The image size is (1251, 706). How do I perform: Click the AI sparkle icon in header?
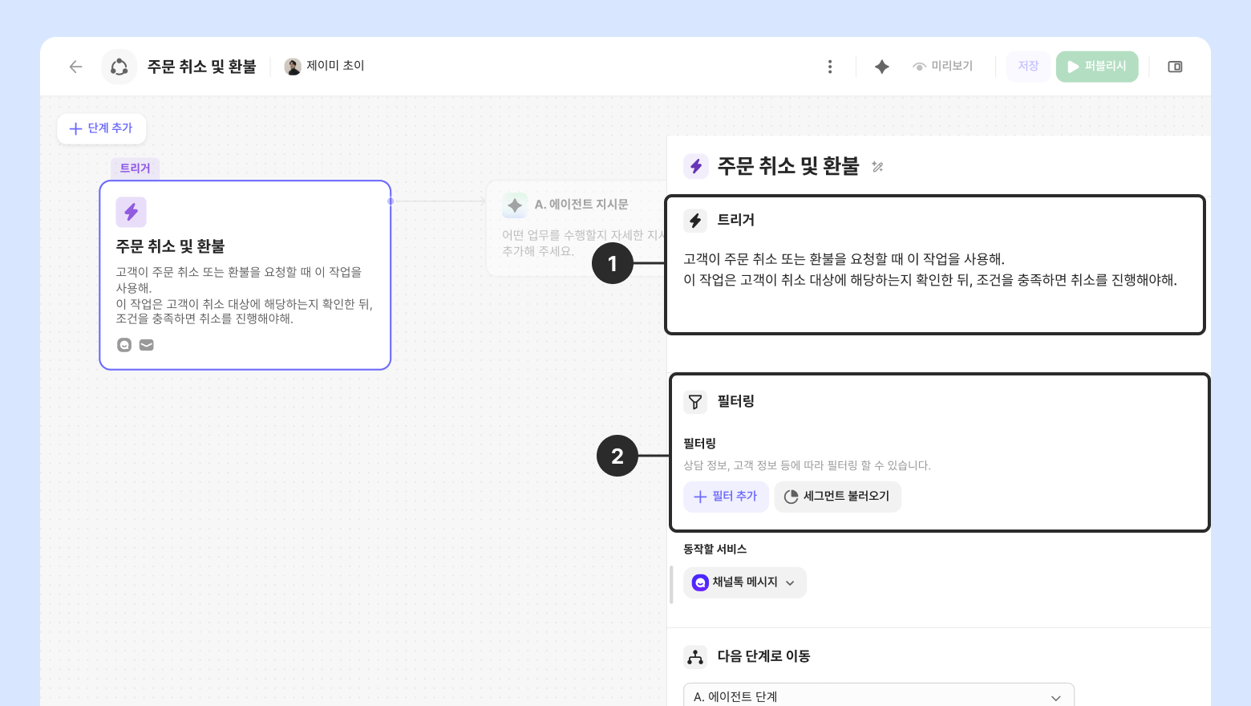[881, 67]
